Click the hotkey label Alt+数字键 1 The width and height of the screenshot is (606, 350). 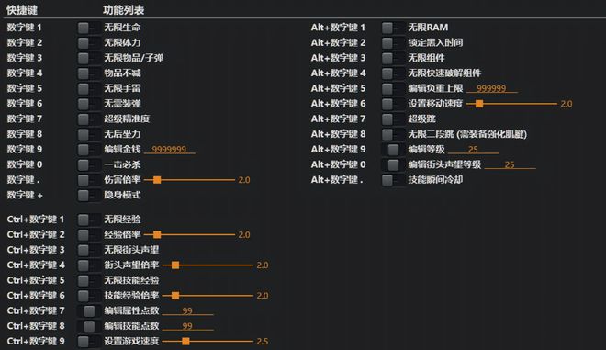[338, 28]
